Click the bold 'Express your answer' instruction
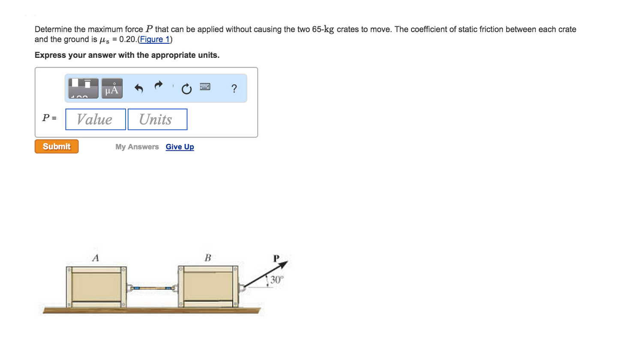 (127, 55)
